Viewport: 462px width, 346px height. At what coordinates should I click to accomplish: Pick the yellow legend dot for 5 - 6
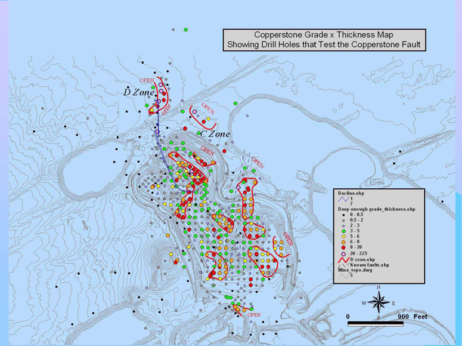343,236
